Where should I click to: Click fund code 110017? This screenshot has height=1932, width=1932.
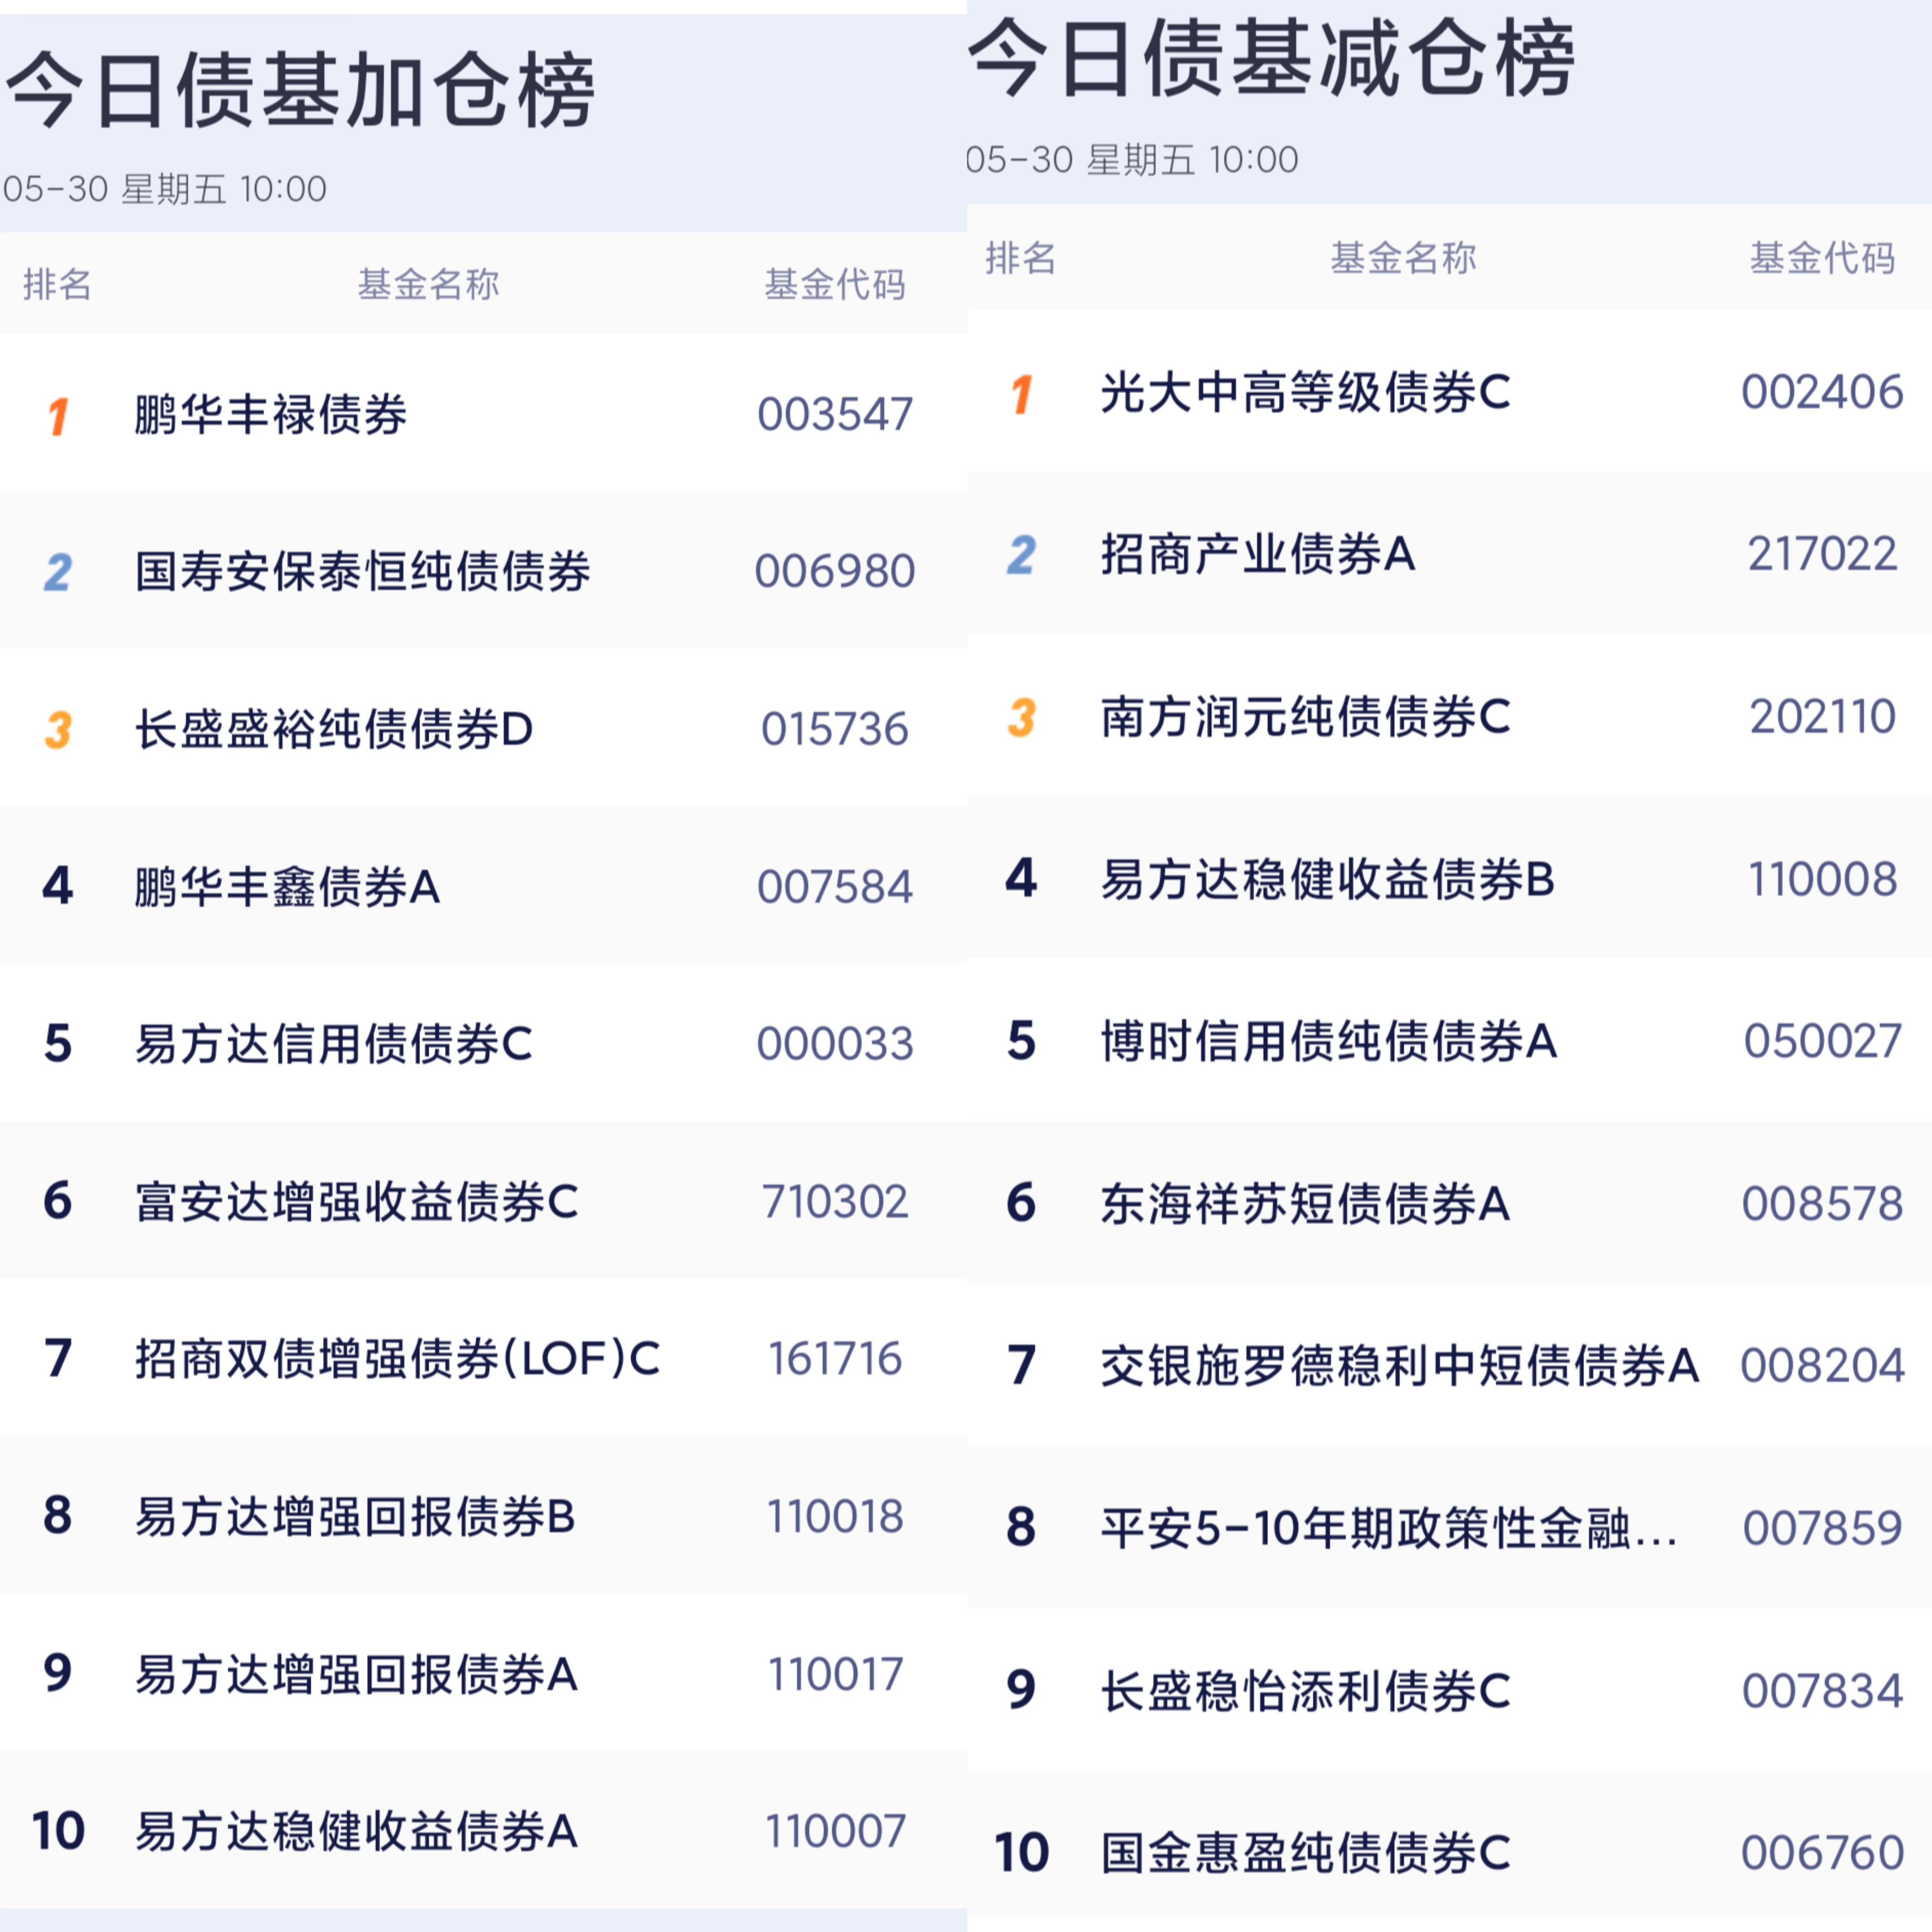[x=835, y=1674]
